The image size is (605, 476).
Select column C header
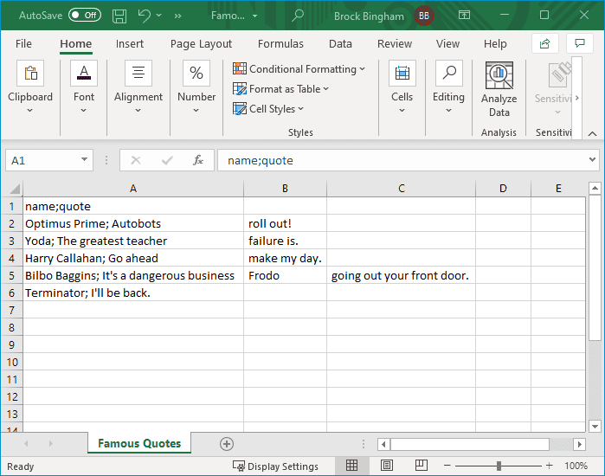pos(402,189)
